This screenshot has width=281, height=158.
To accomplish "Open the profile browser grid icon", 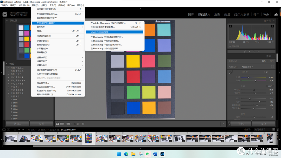I will (272, 67).
